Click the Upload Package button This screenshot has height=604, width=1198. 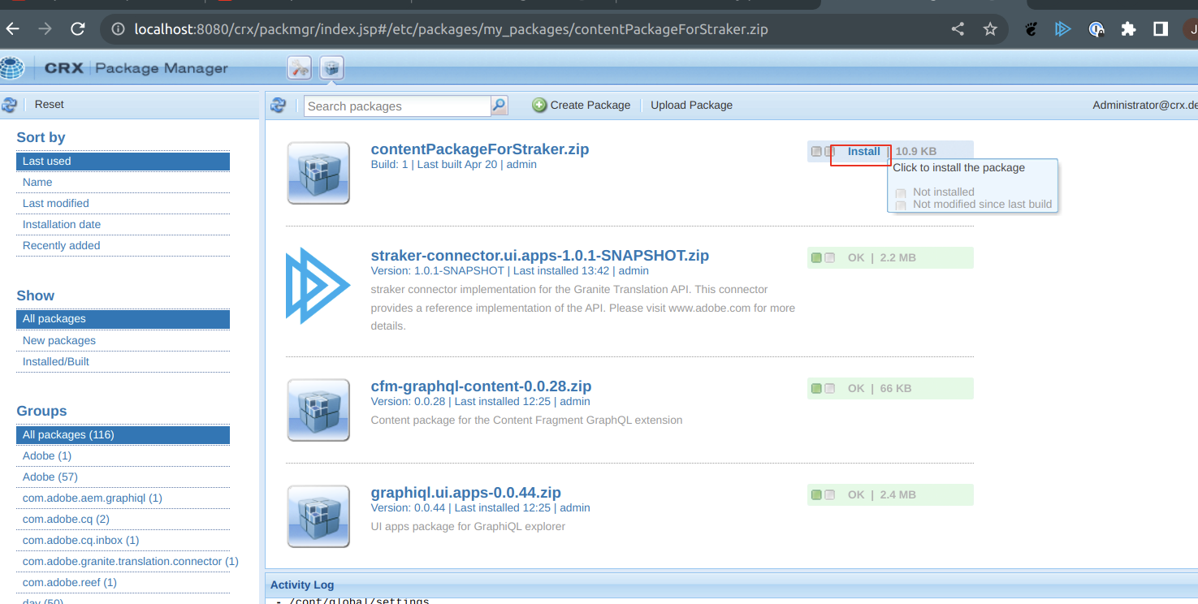click(691, 105)
